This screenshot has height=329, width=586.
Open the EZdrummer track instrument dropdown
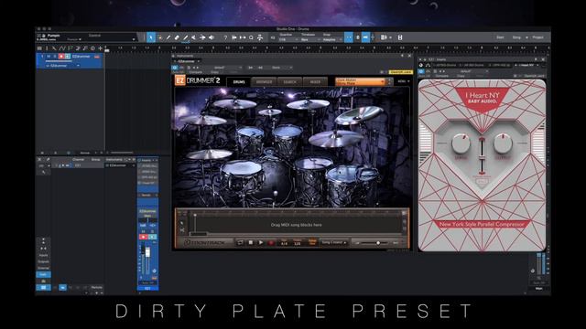click(63, 66)
